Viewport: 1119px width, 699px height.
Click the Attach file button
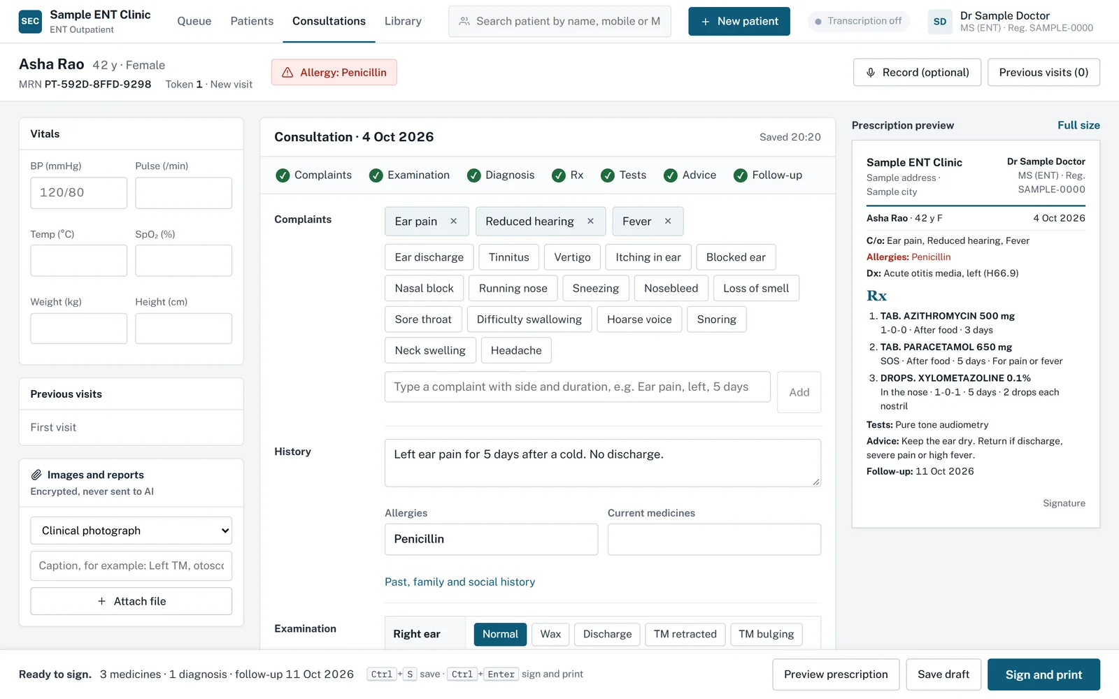131,601
